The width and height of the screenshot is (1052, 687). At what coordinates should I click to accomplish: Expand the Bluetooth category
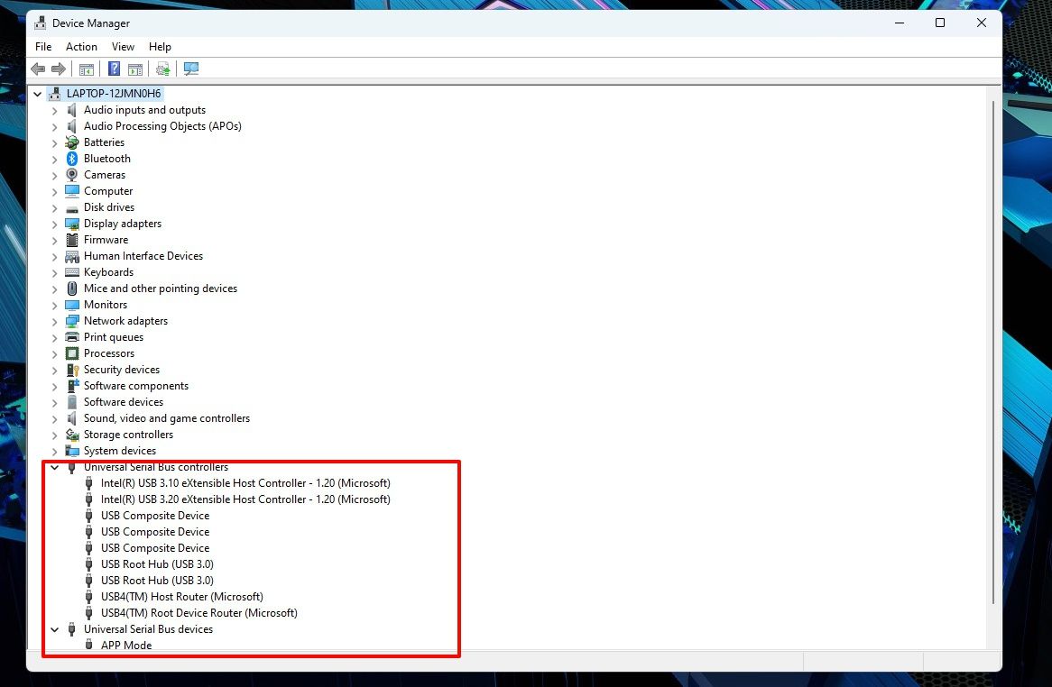(x=54, y=158)
